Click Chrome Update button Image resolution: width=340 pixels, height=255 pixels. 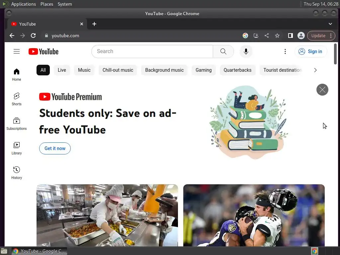click(x=318, y=36)
